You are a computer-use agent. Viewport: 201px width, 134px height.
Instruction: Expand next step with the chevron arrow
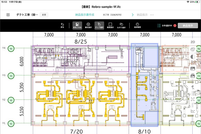[133, 15]
